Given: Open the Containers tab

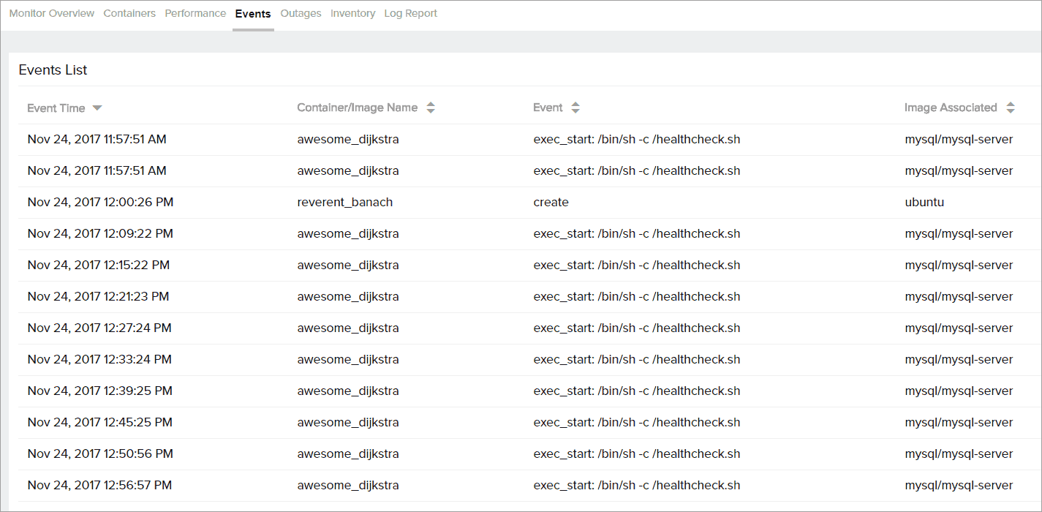Looking at the screenshot, I should click(x=129, y=13).
